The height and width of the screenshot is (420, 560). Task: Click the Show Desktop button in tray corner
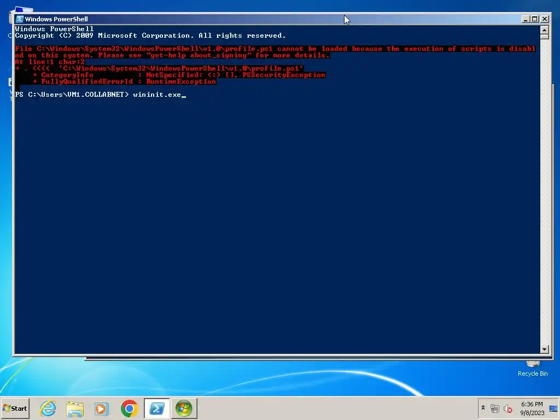(x=553, y=408)
